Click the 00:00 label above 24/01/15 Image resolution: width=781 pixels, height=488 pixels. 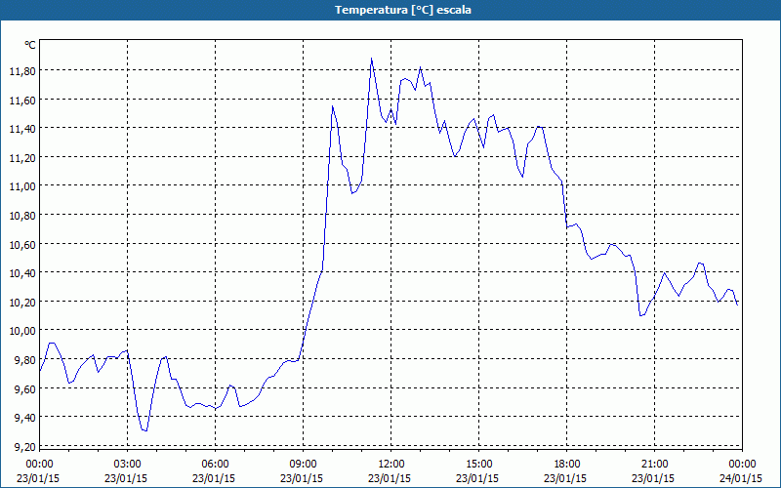click(x=742, y=465)
